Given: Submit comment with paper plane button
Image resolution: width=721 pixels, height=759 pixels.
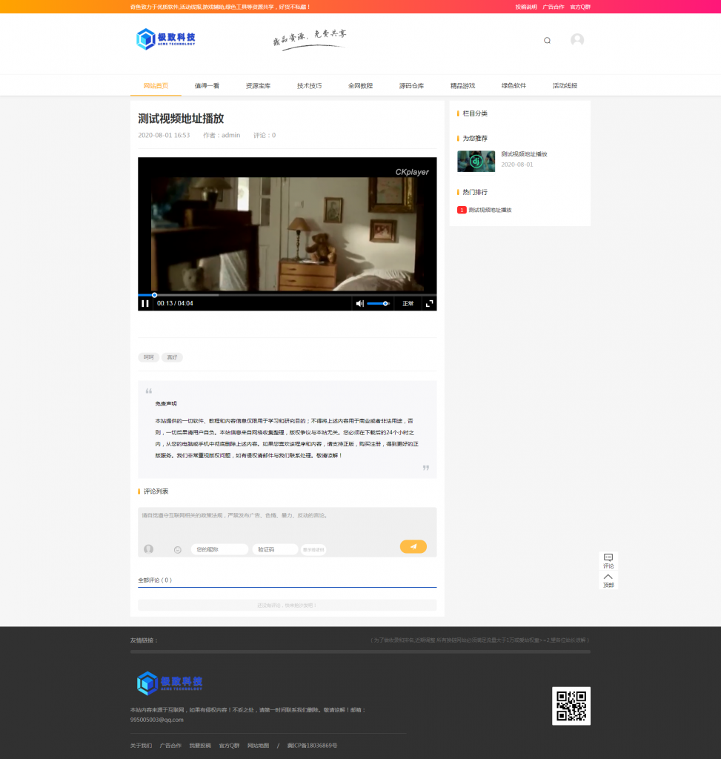Looking at the screenshot, I should pyautogui.click(x=413, y=546).
